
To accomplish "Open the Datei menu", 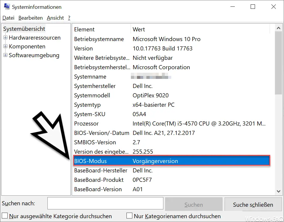I will tap(8, 18).
